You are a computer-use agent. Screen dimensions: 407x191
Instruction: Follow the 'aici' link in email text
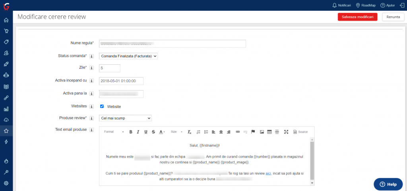268,174
